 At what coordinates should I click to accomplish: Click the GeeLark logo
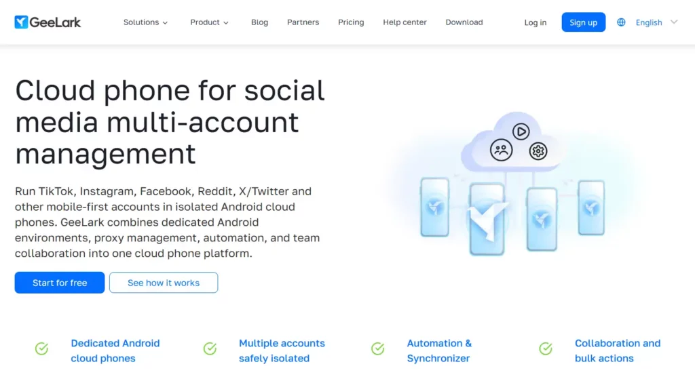click(x=48, y=22)
